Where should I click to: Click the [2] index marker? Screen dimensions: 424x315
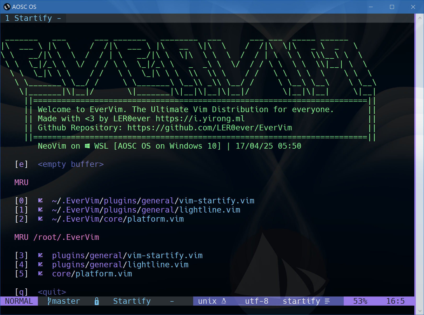point(21,219)
